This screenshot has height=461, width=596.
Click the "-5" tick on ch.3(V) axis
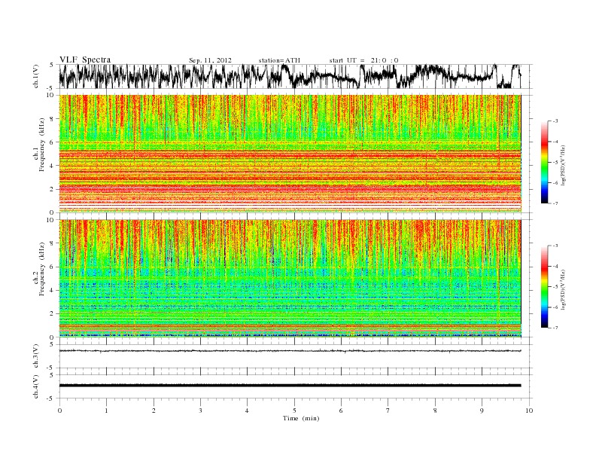click(x=50, y=368)
